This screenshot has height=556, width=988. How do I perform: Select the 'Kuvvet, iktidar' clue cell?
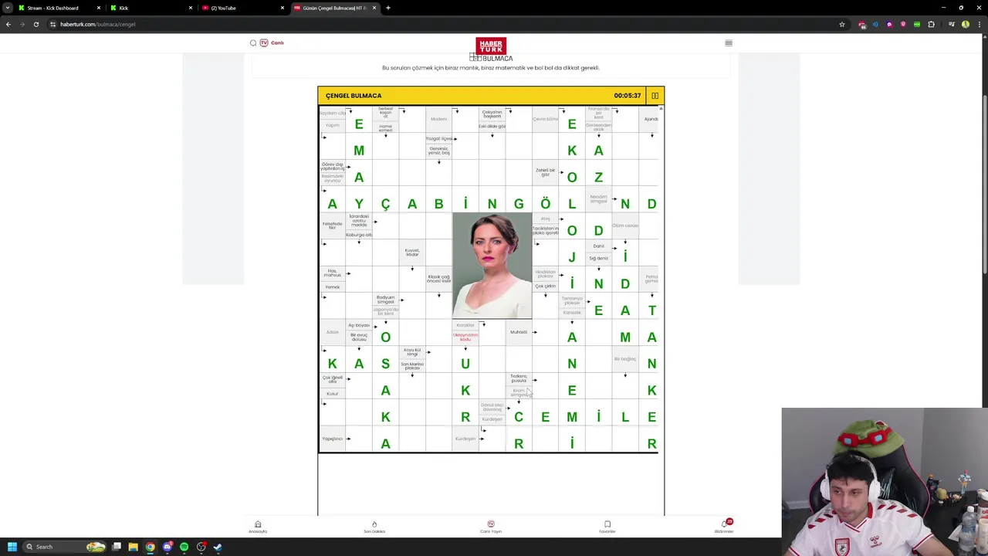click(x=412, y=252)
